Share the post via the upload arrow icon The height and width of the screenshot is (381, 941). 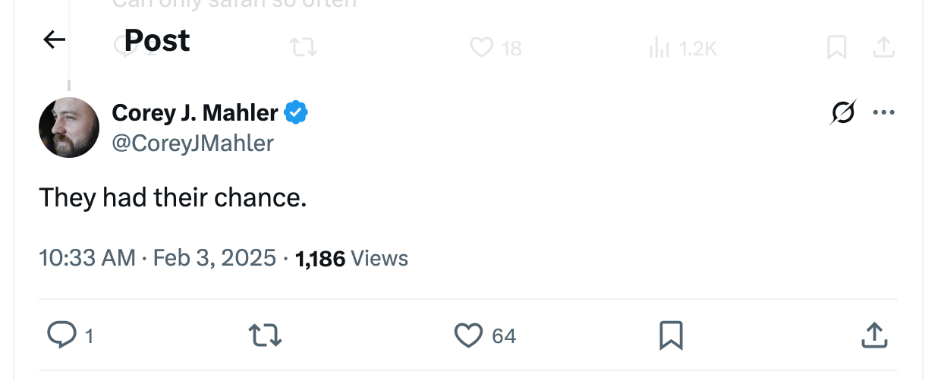(874, 335)
